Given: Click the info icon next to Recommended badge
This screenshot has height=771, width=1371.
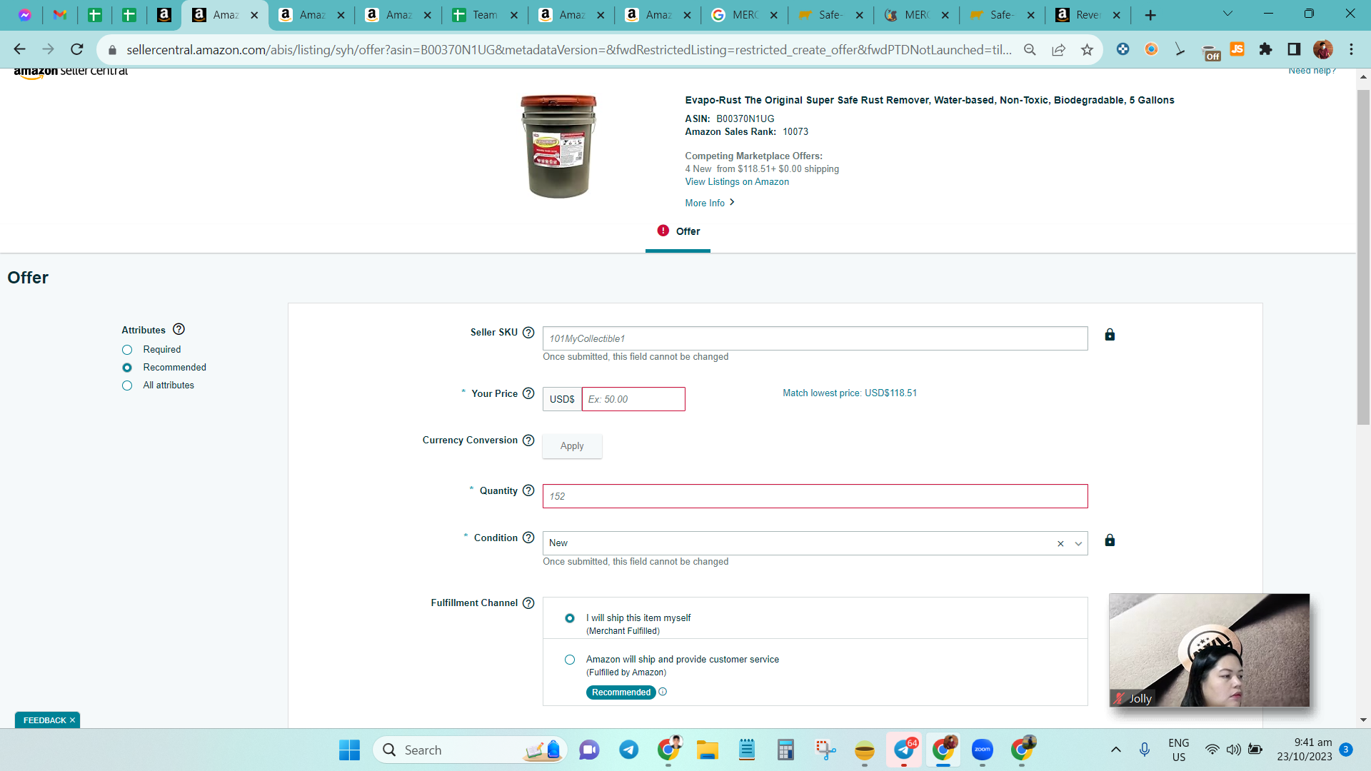Looking at the screenshot, I should tap(663, 692).
